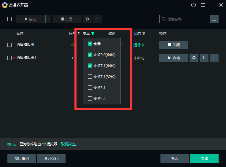The image size is (226, 167).
Task: Toggle the 全选 checkbox in the filter list
Action: [x=90, y=44]
